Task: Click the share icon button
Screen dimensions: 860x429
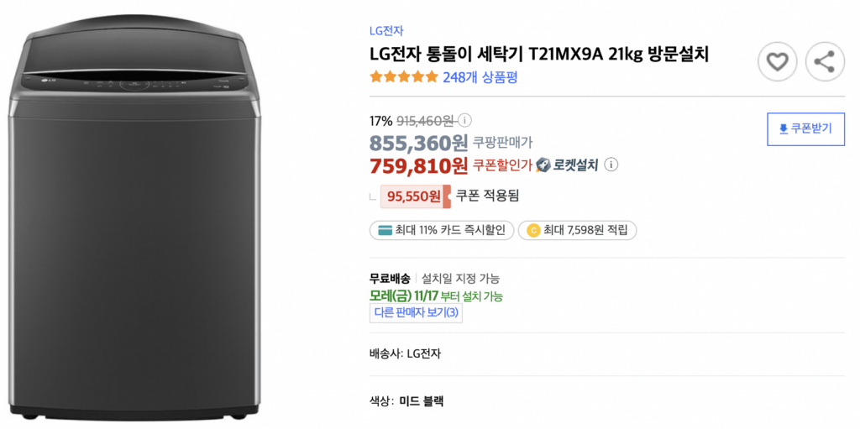Action: (x=825, y=62)
